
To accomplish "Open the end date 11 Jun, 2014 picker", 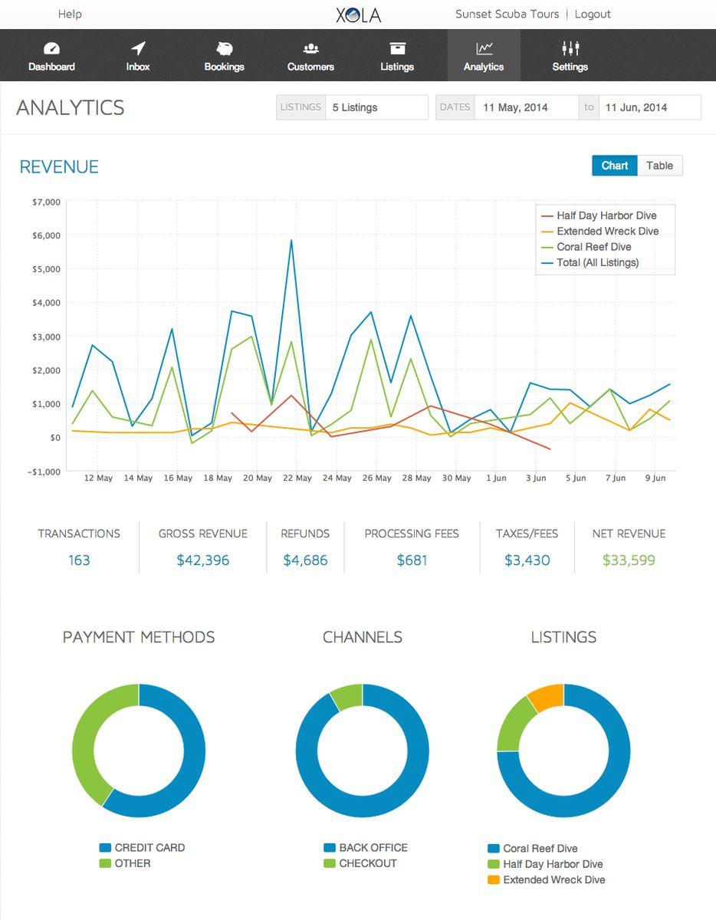I will [x=649, y=107].
